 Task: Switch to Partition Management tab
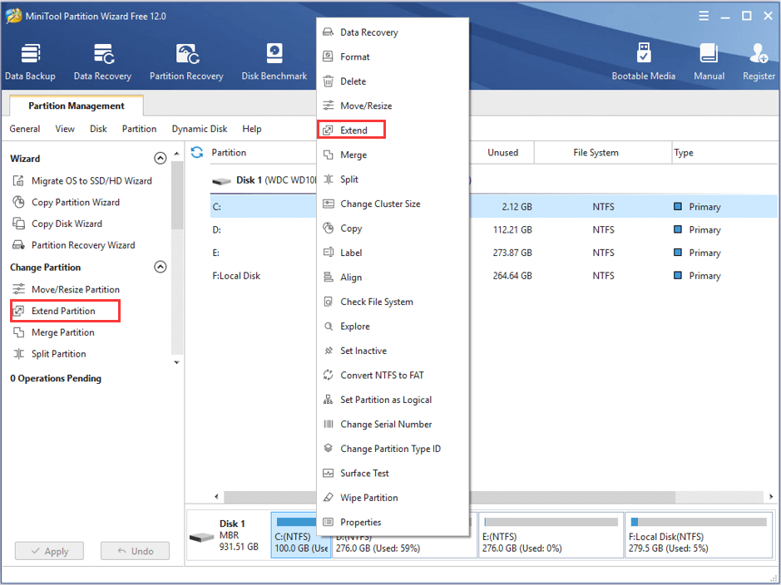(x=77, y=106)
